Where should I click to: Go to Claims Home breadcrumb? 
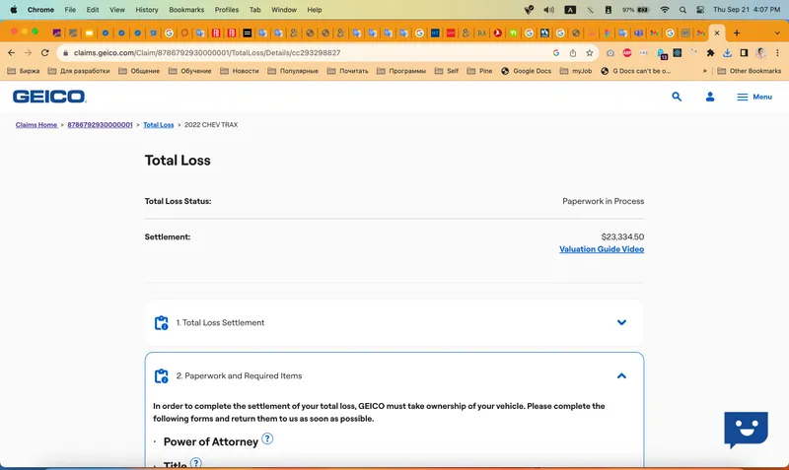[x=36, y=125]
